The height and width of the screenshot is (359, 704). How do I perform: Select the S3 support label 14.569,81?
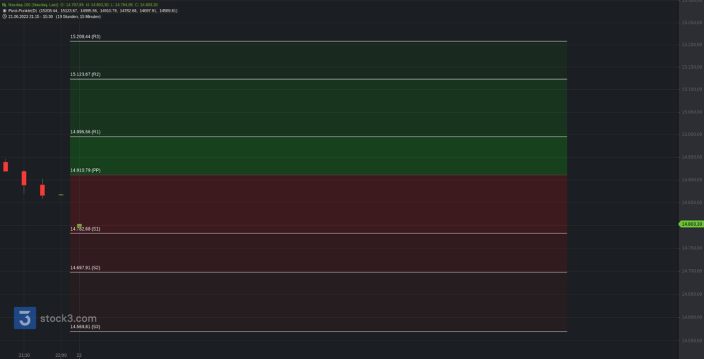(x=85, y=327)
